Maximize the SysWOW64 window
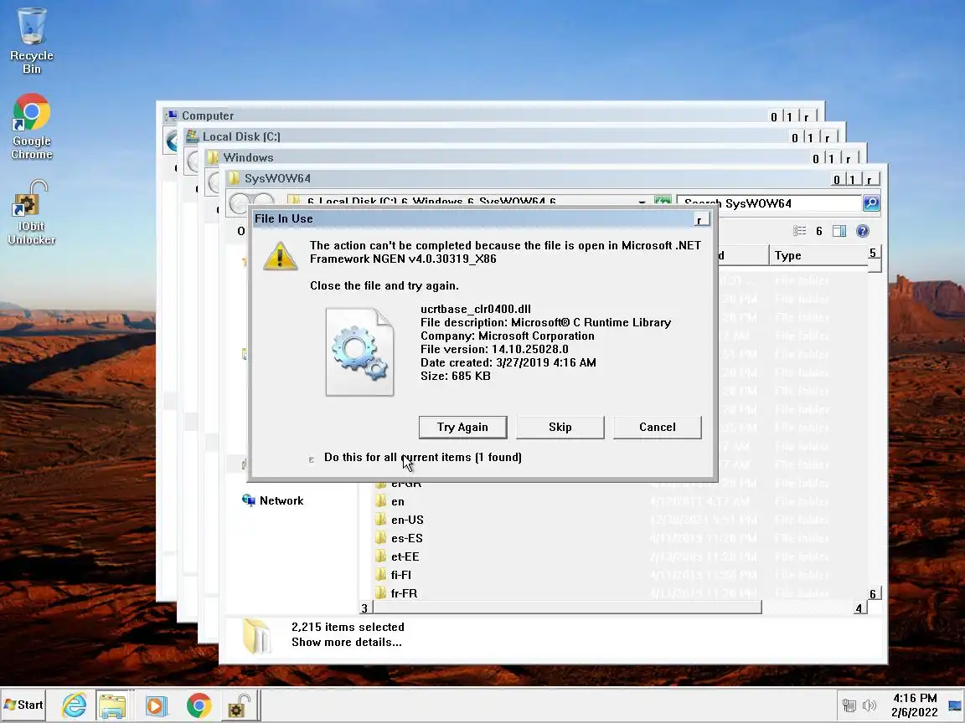The height and width of the screenshot is (723, 965). click(x=853, y=180)
